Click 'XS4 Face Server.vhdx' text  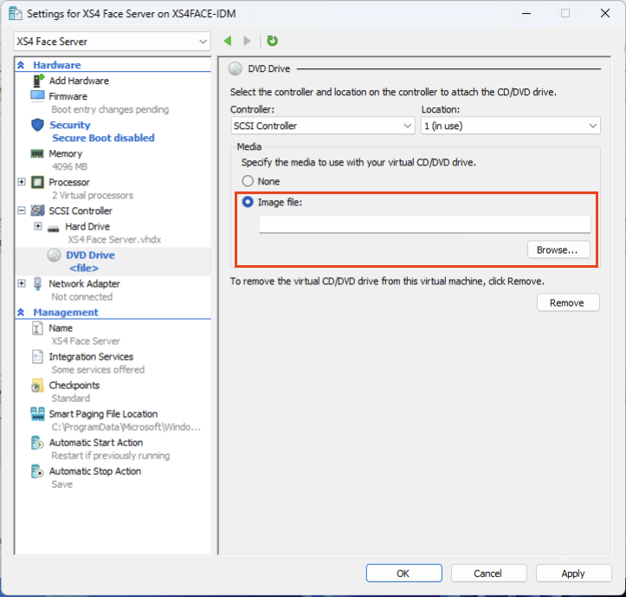coord(114,240)
